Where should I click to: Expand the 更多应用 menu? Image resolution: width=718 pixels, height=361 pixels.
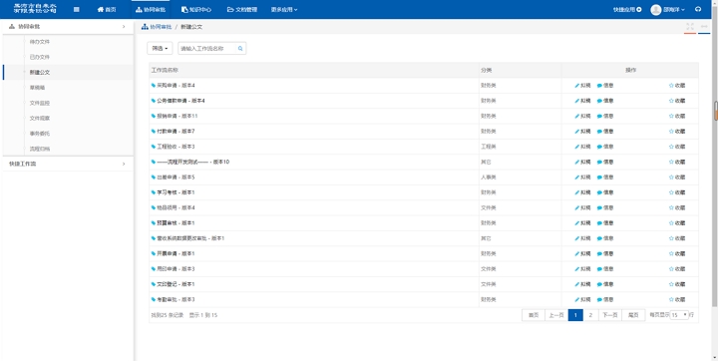coord(284,10)
